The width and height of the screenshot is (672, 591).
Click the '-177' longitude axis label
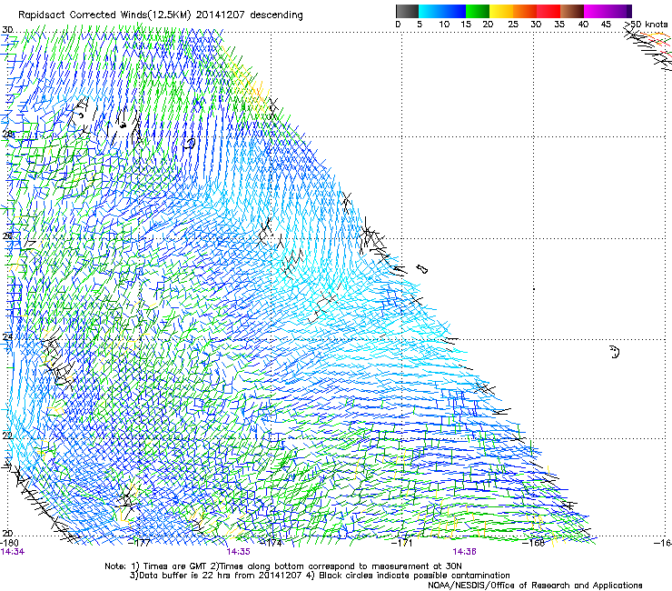(x=140, y=543)
